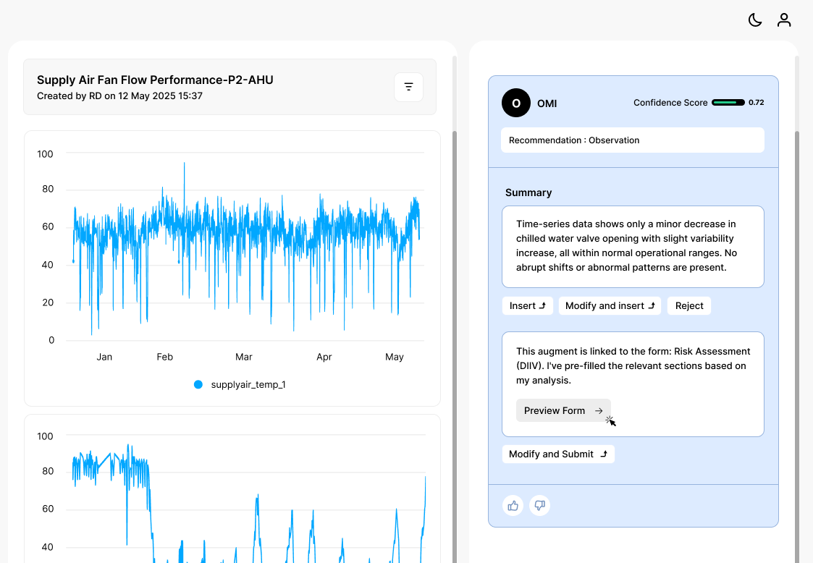Click the Recommendation : Observation field
This screenshot has height=563, width=813.
pos(633,140)
